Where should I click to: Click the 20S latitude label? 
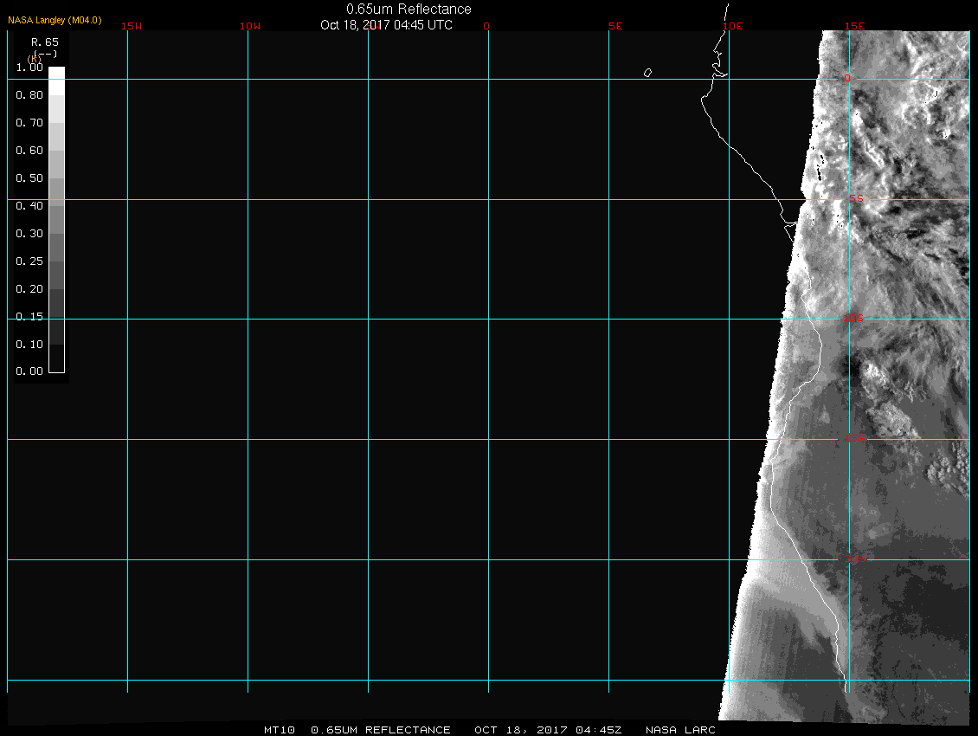[853, 559]
